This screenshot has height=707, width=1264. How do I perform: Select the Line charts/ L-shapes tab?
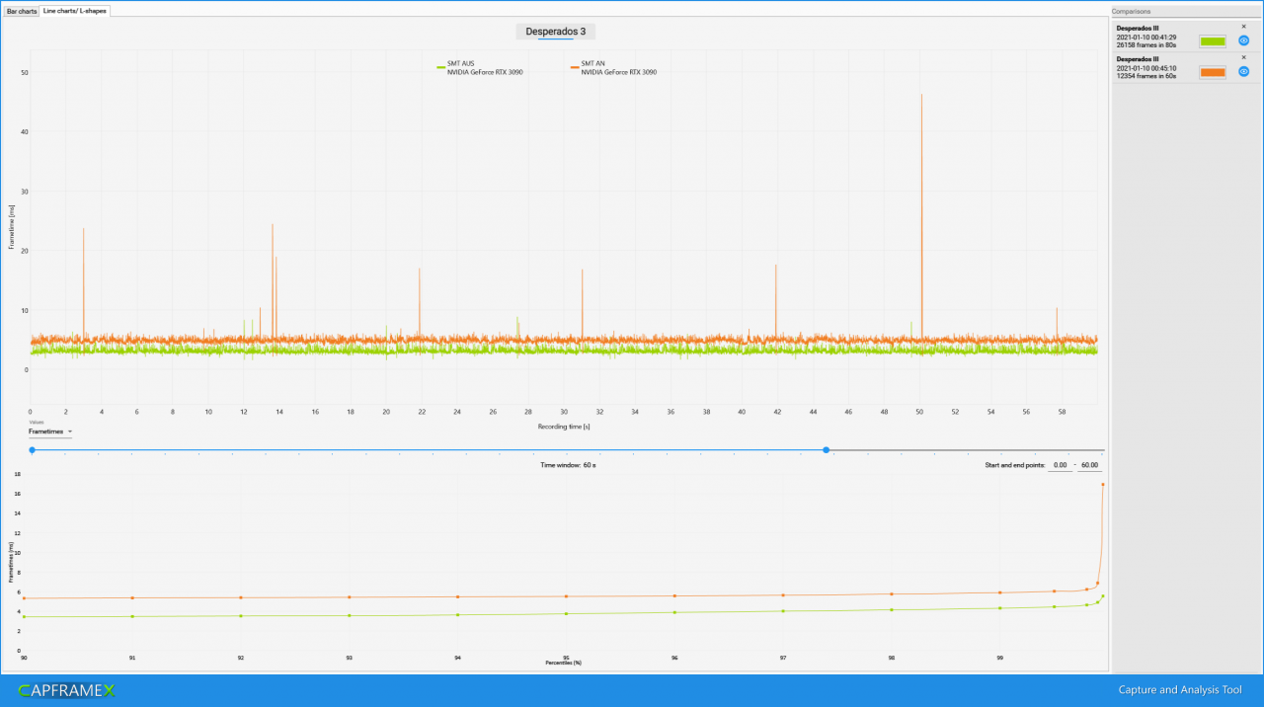point(75,11)
